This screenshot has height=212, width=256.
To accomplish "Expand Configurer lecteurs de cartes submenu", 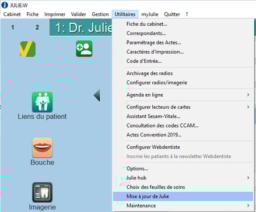I will coord(183,107).
